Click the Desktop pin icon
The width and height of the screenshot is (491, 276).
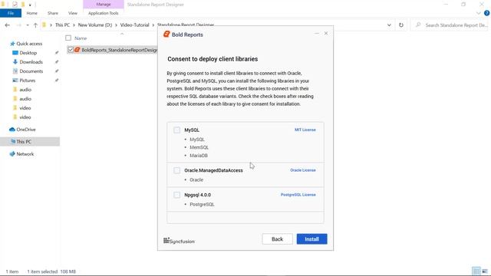click(57, 53)
